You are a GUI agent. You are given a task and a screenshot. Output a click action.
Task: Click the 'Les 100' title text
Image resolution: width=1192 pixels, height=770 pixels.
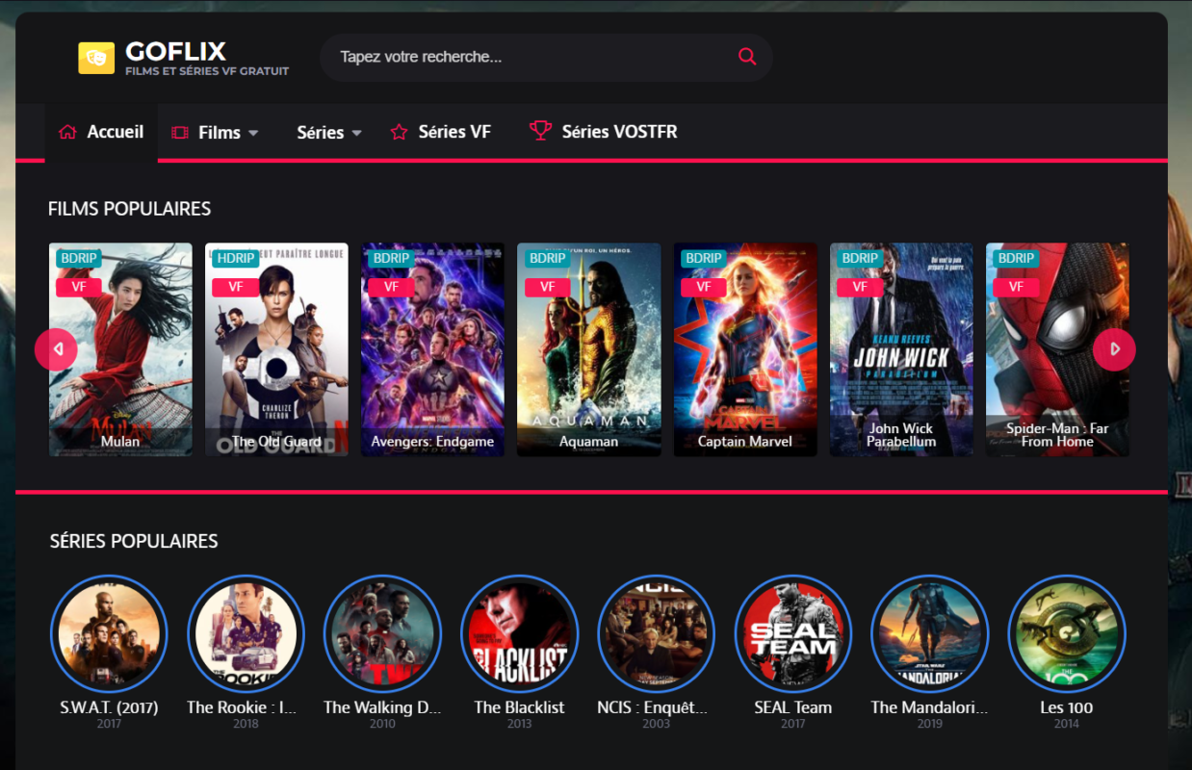(x=1067, y=707)
